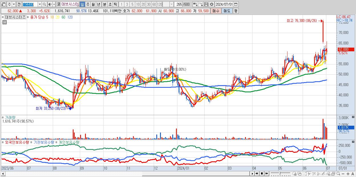Click the stock code search magnifier icon

point(44,4)
